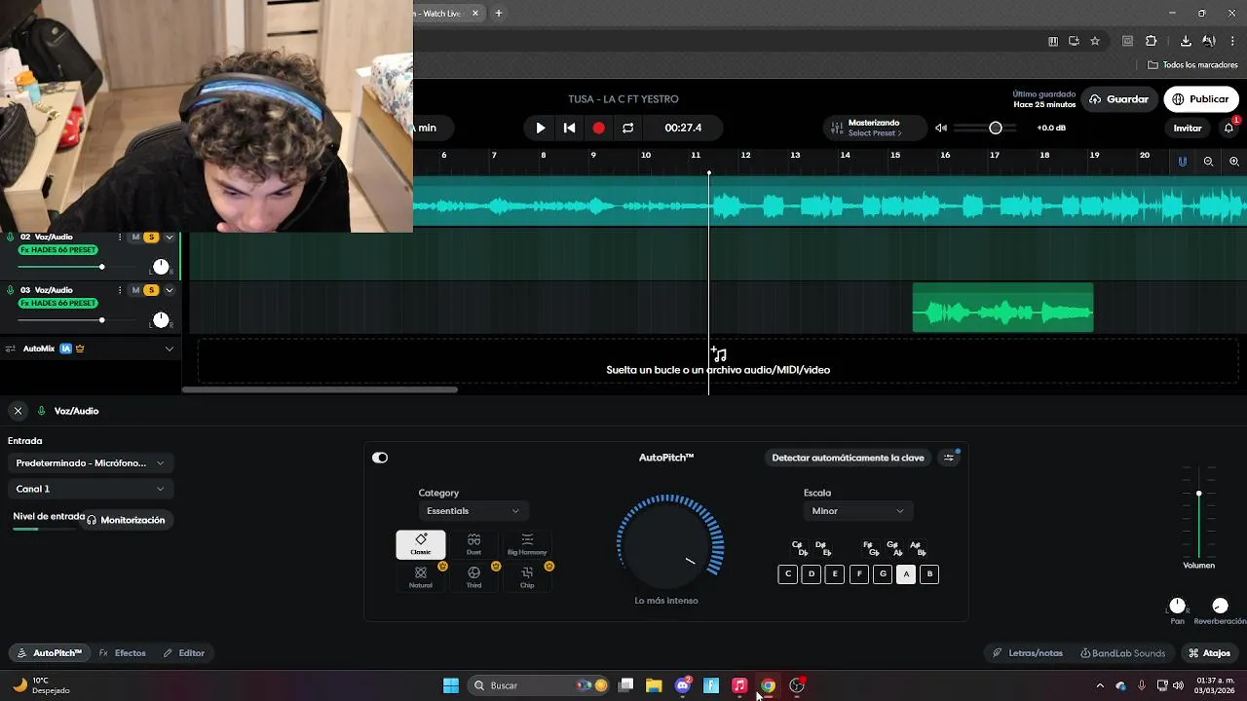Switch to the Editor tab
This screenshot has height=701, width=1247.
click(183, 653)
